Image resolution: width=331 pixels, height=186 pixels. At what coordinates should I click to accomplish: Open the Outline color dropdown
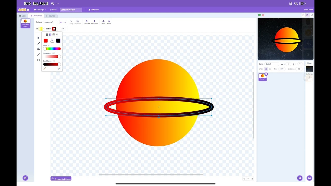[55, 29]
